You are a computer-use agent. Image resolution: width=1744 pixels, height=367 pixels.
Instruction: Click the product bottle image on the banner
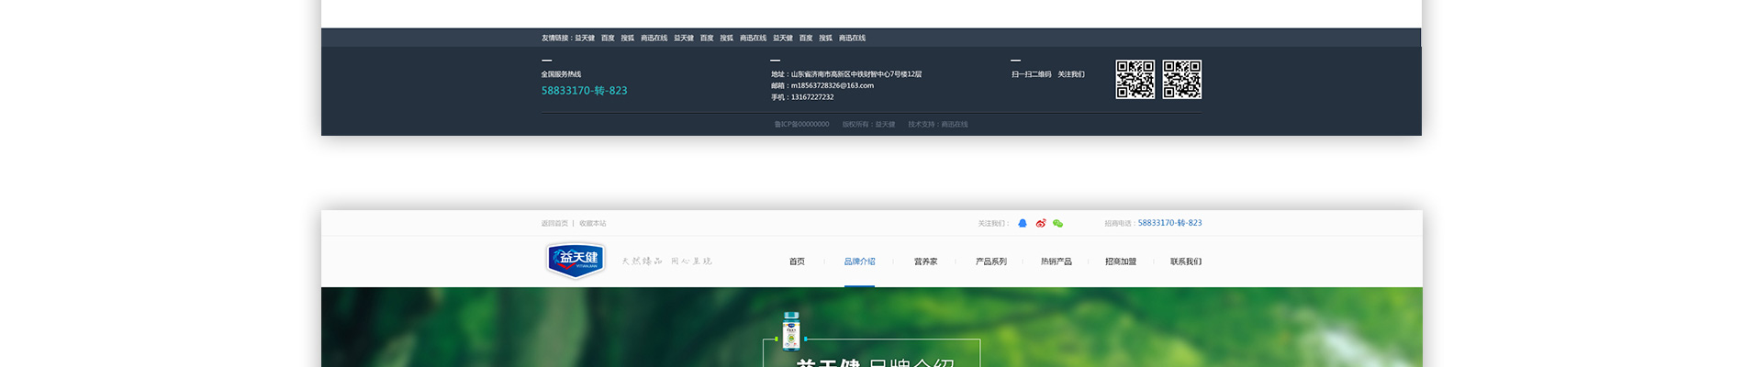click(x=790, y=331)
